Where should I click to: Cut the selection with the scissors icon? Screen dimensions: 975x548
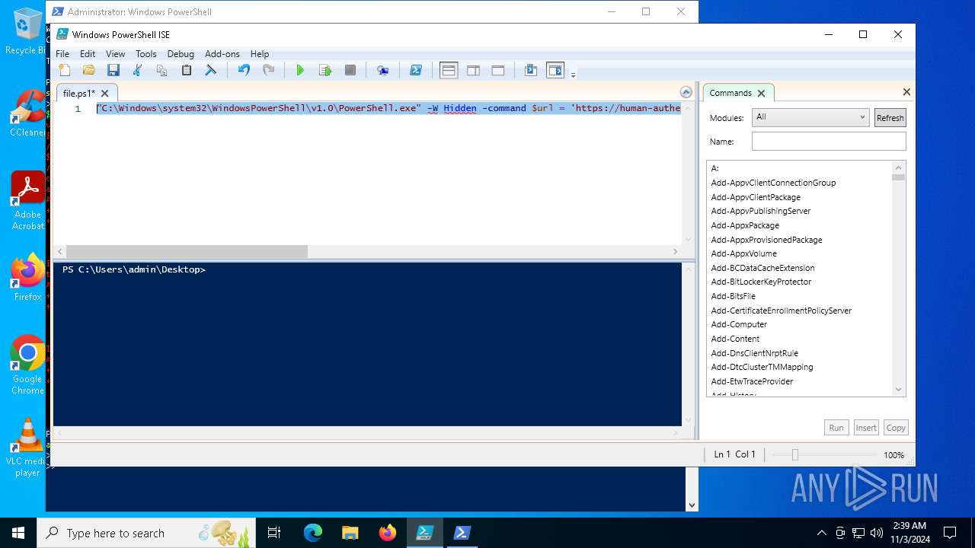pyautogui.click(x=138, y=70)
